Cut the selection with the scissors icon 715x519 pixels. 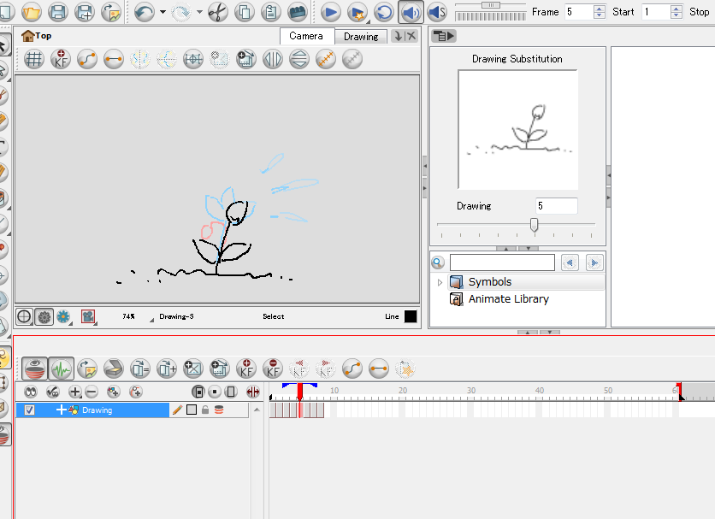coord(217,12)
